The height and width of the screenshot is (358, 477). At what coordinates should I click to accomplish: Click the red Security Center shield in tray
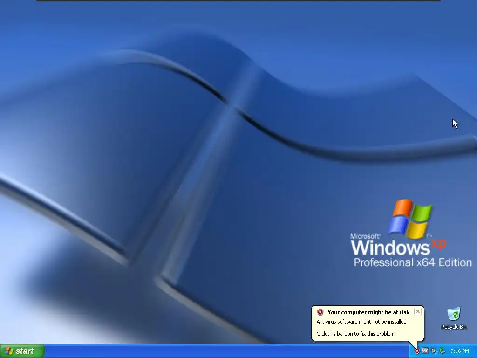pyautogui.click(x=417, y=351)
